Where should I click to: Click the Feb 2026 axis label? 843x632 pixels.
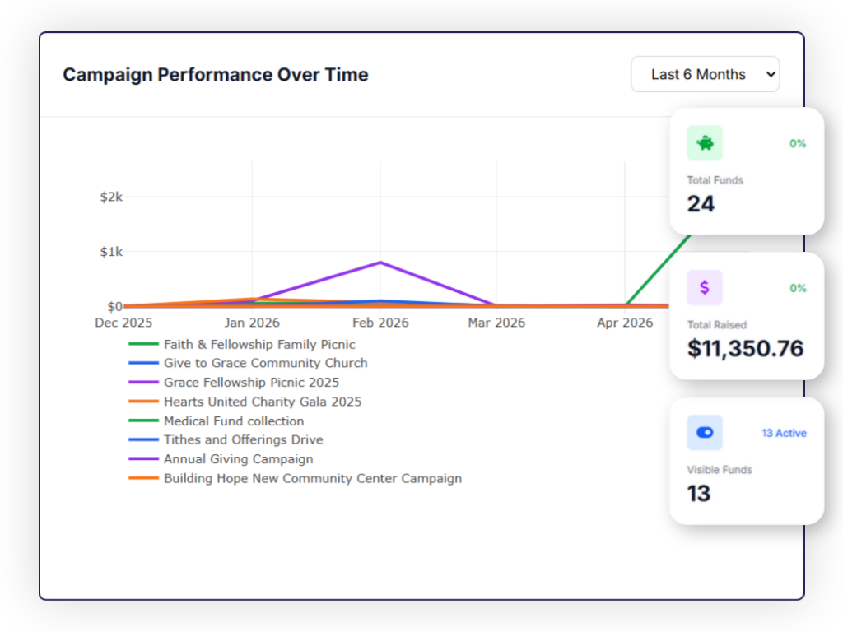[380, 323]
